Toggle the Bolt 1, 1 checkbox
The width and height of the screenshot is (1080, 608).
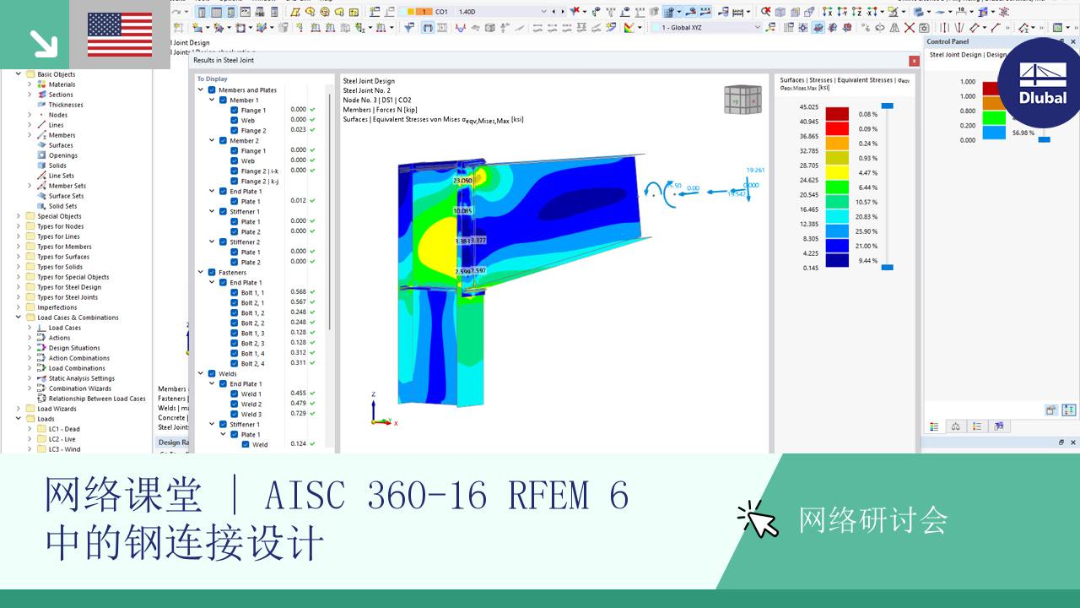[x=234, y=293]
